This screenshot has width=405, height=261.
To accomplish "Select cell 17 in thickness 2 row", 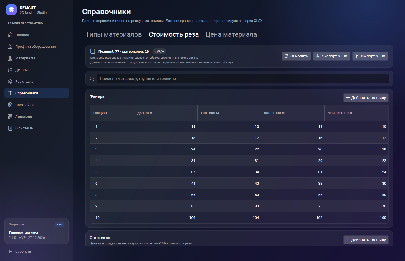I will click(229, 138).
